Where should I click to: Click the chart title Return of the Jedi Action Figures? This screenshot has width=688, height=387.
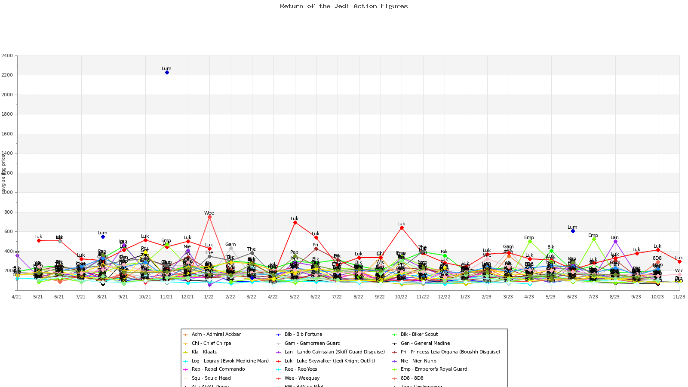344,6
